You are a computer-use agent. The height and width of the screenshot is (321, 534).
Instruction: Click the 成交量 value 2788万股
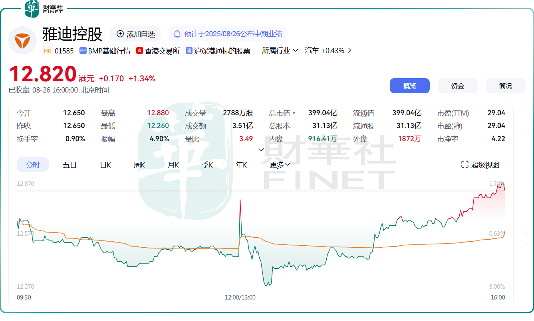[238, 113]
